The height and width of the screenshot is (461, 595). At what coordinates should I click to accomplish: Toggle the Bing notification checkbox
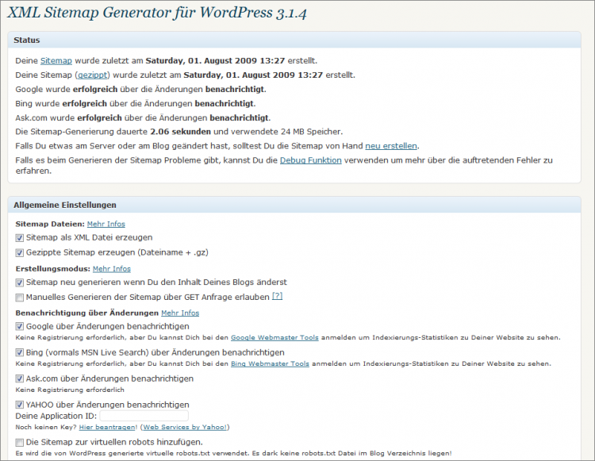[20, 352]
